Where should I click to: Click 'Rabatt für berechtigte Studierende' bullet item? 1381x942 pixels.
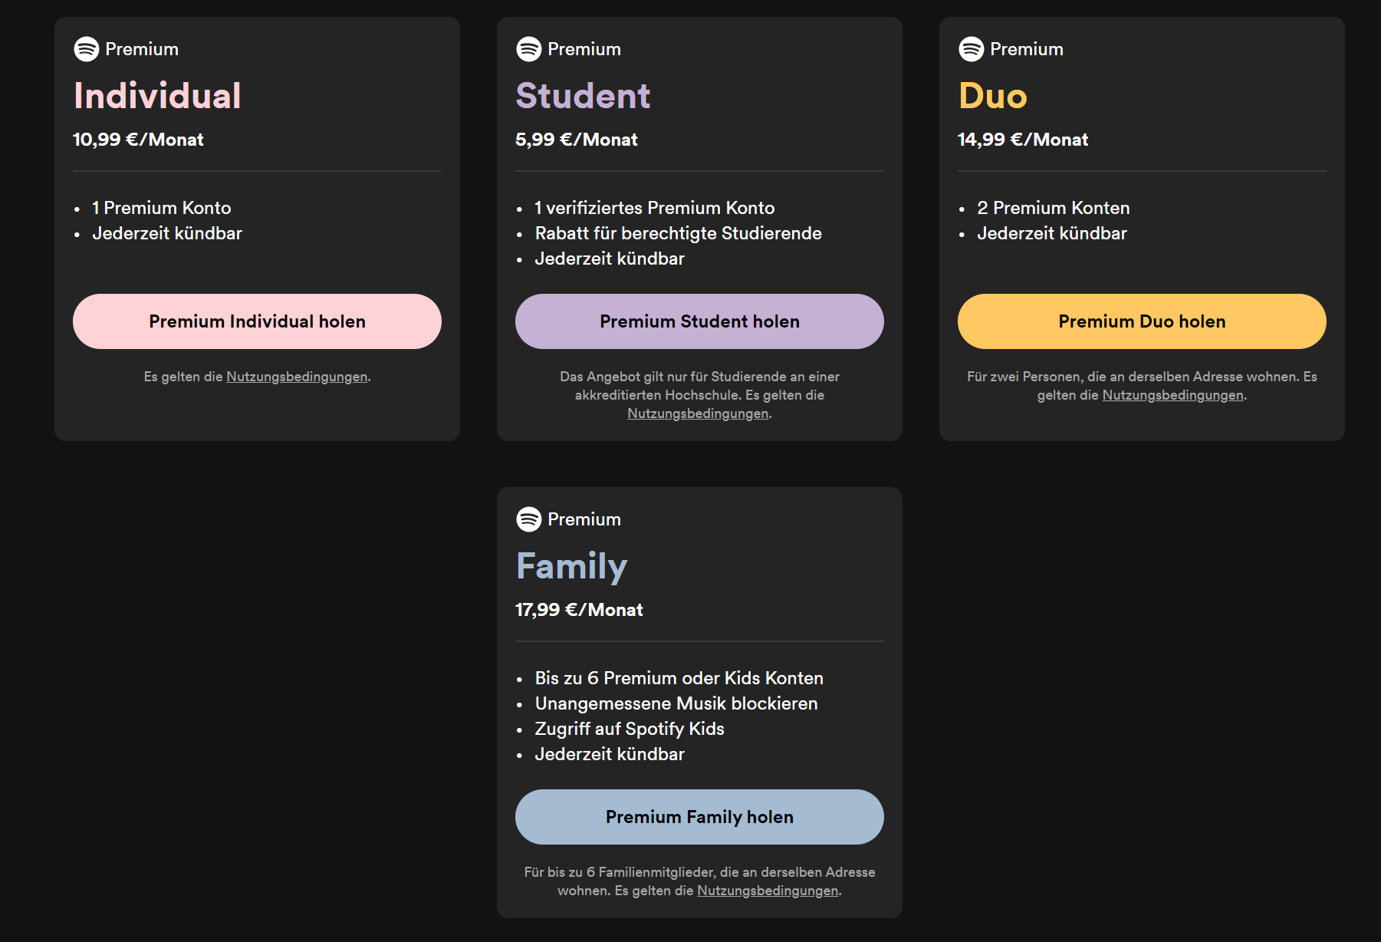pyautogui.click(x=678, y=233)
